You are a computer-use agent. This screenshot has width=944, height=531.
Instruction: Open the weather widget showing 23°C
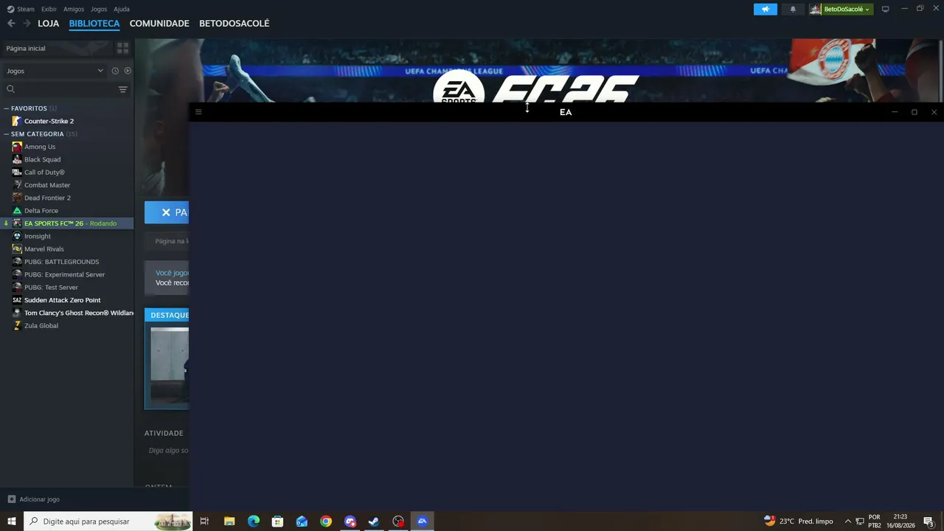pyautogui.click(x=799, y=521)
